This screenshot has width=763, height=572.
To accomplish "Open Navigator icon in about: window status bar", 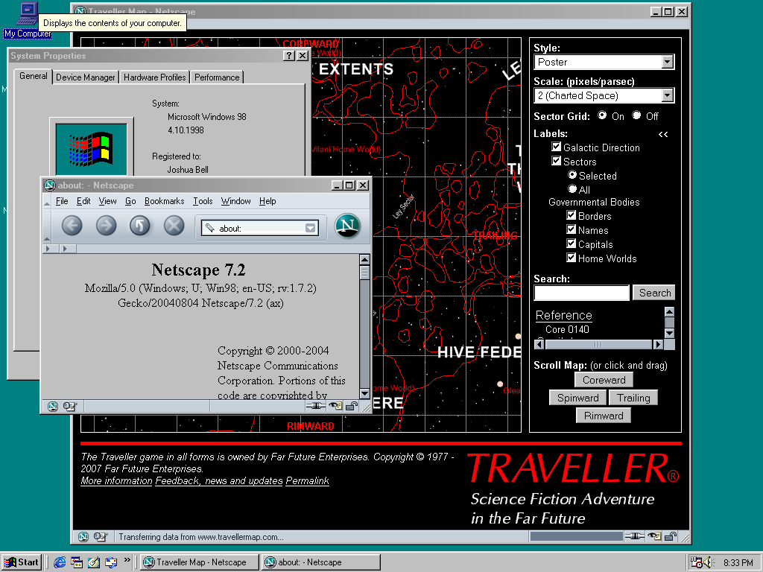I will tap(53, 406).
